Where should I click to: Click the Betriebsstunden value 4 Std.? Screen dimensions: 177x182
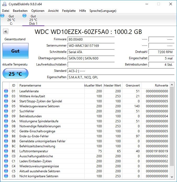point(161,64)
